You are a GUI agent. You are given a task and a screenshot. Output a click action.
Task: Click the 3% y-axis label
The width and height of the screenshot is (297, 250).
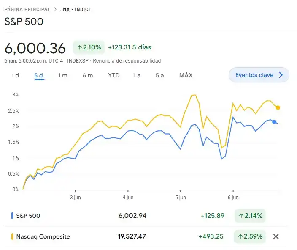pyautogui.click(x=16, y=95)
